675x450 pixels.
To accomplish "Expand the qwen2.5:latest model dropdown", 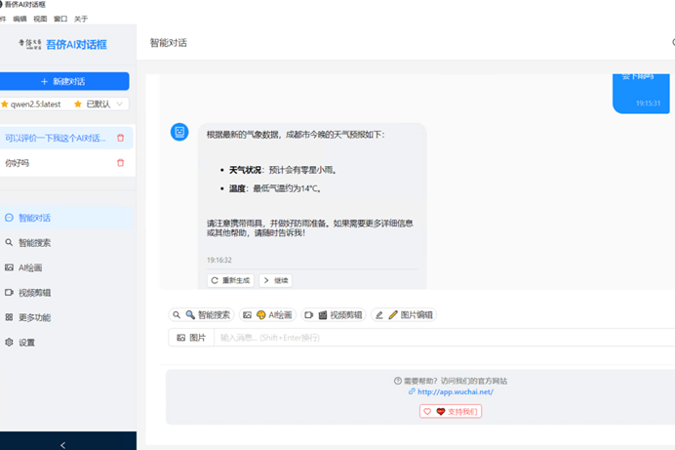I will [64, 104].
